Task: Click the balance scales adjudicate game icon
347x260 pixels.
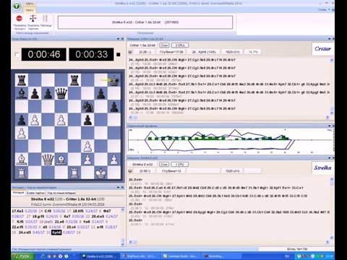Action: tap(33, 19)
